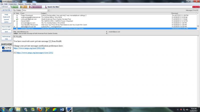Sort messages by Subject column header

(x=44, y=13)
